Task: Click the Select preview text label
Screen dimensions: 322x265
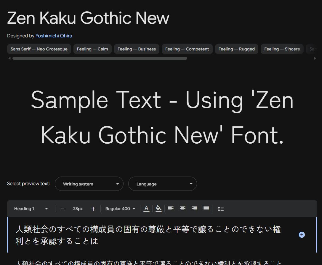Action: click(28, 183)
